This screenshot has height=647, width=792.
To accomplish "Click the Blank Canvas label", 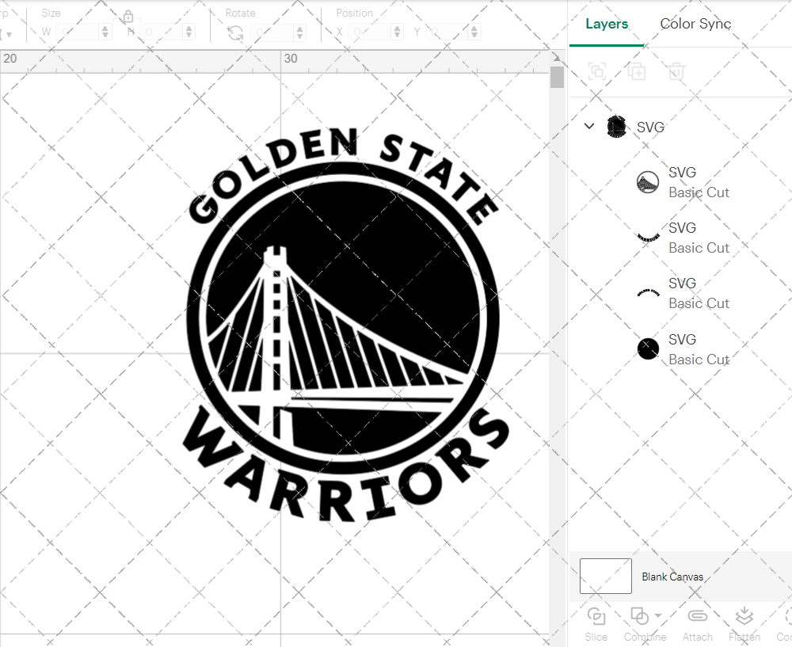I will tap(672, 577).
